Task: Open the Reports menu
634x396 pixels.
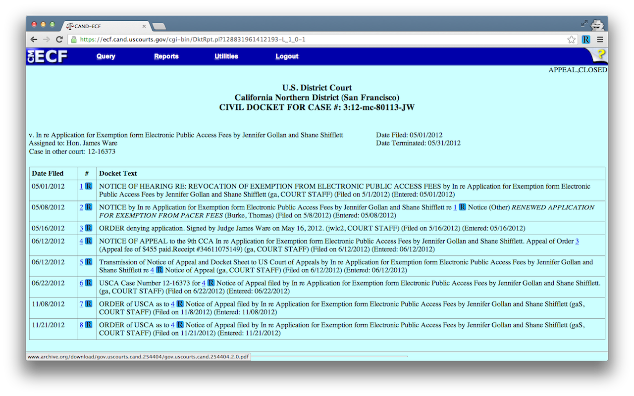Action: (x=166, y=56)
